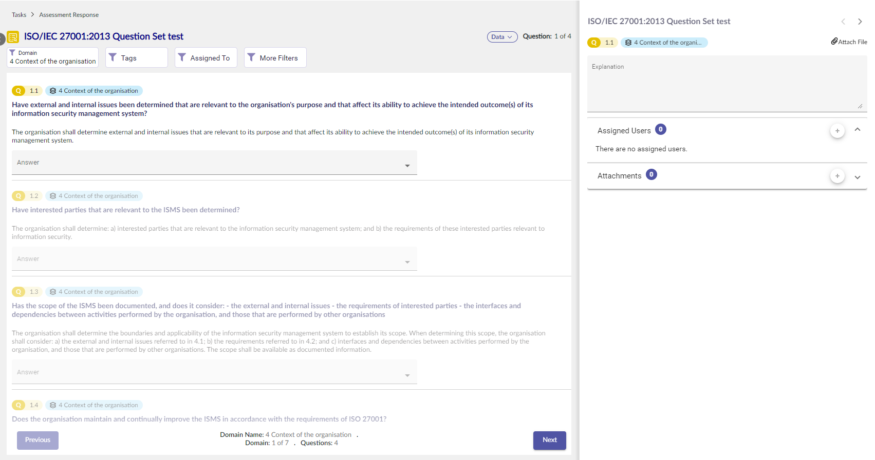Click '4 Context of the organisation' tag on 1.4
875x460 pixels.
[x=94, y=405]
